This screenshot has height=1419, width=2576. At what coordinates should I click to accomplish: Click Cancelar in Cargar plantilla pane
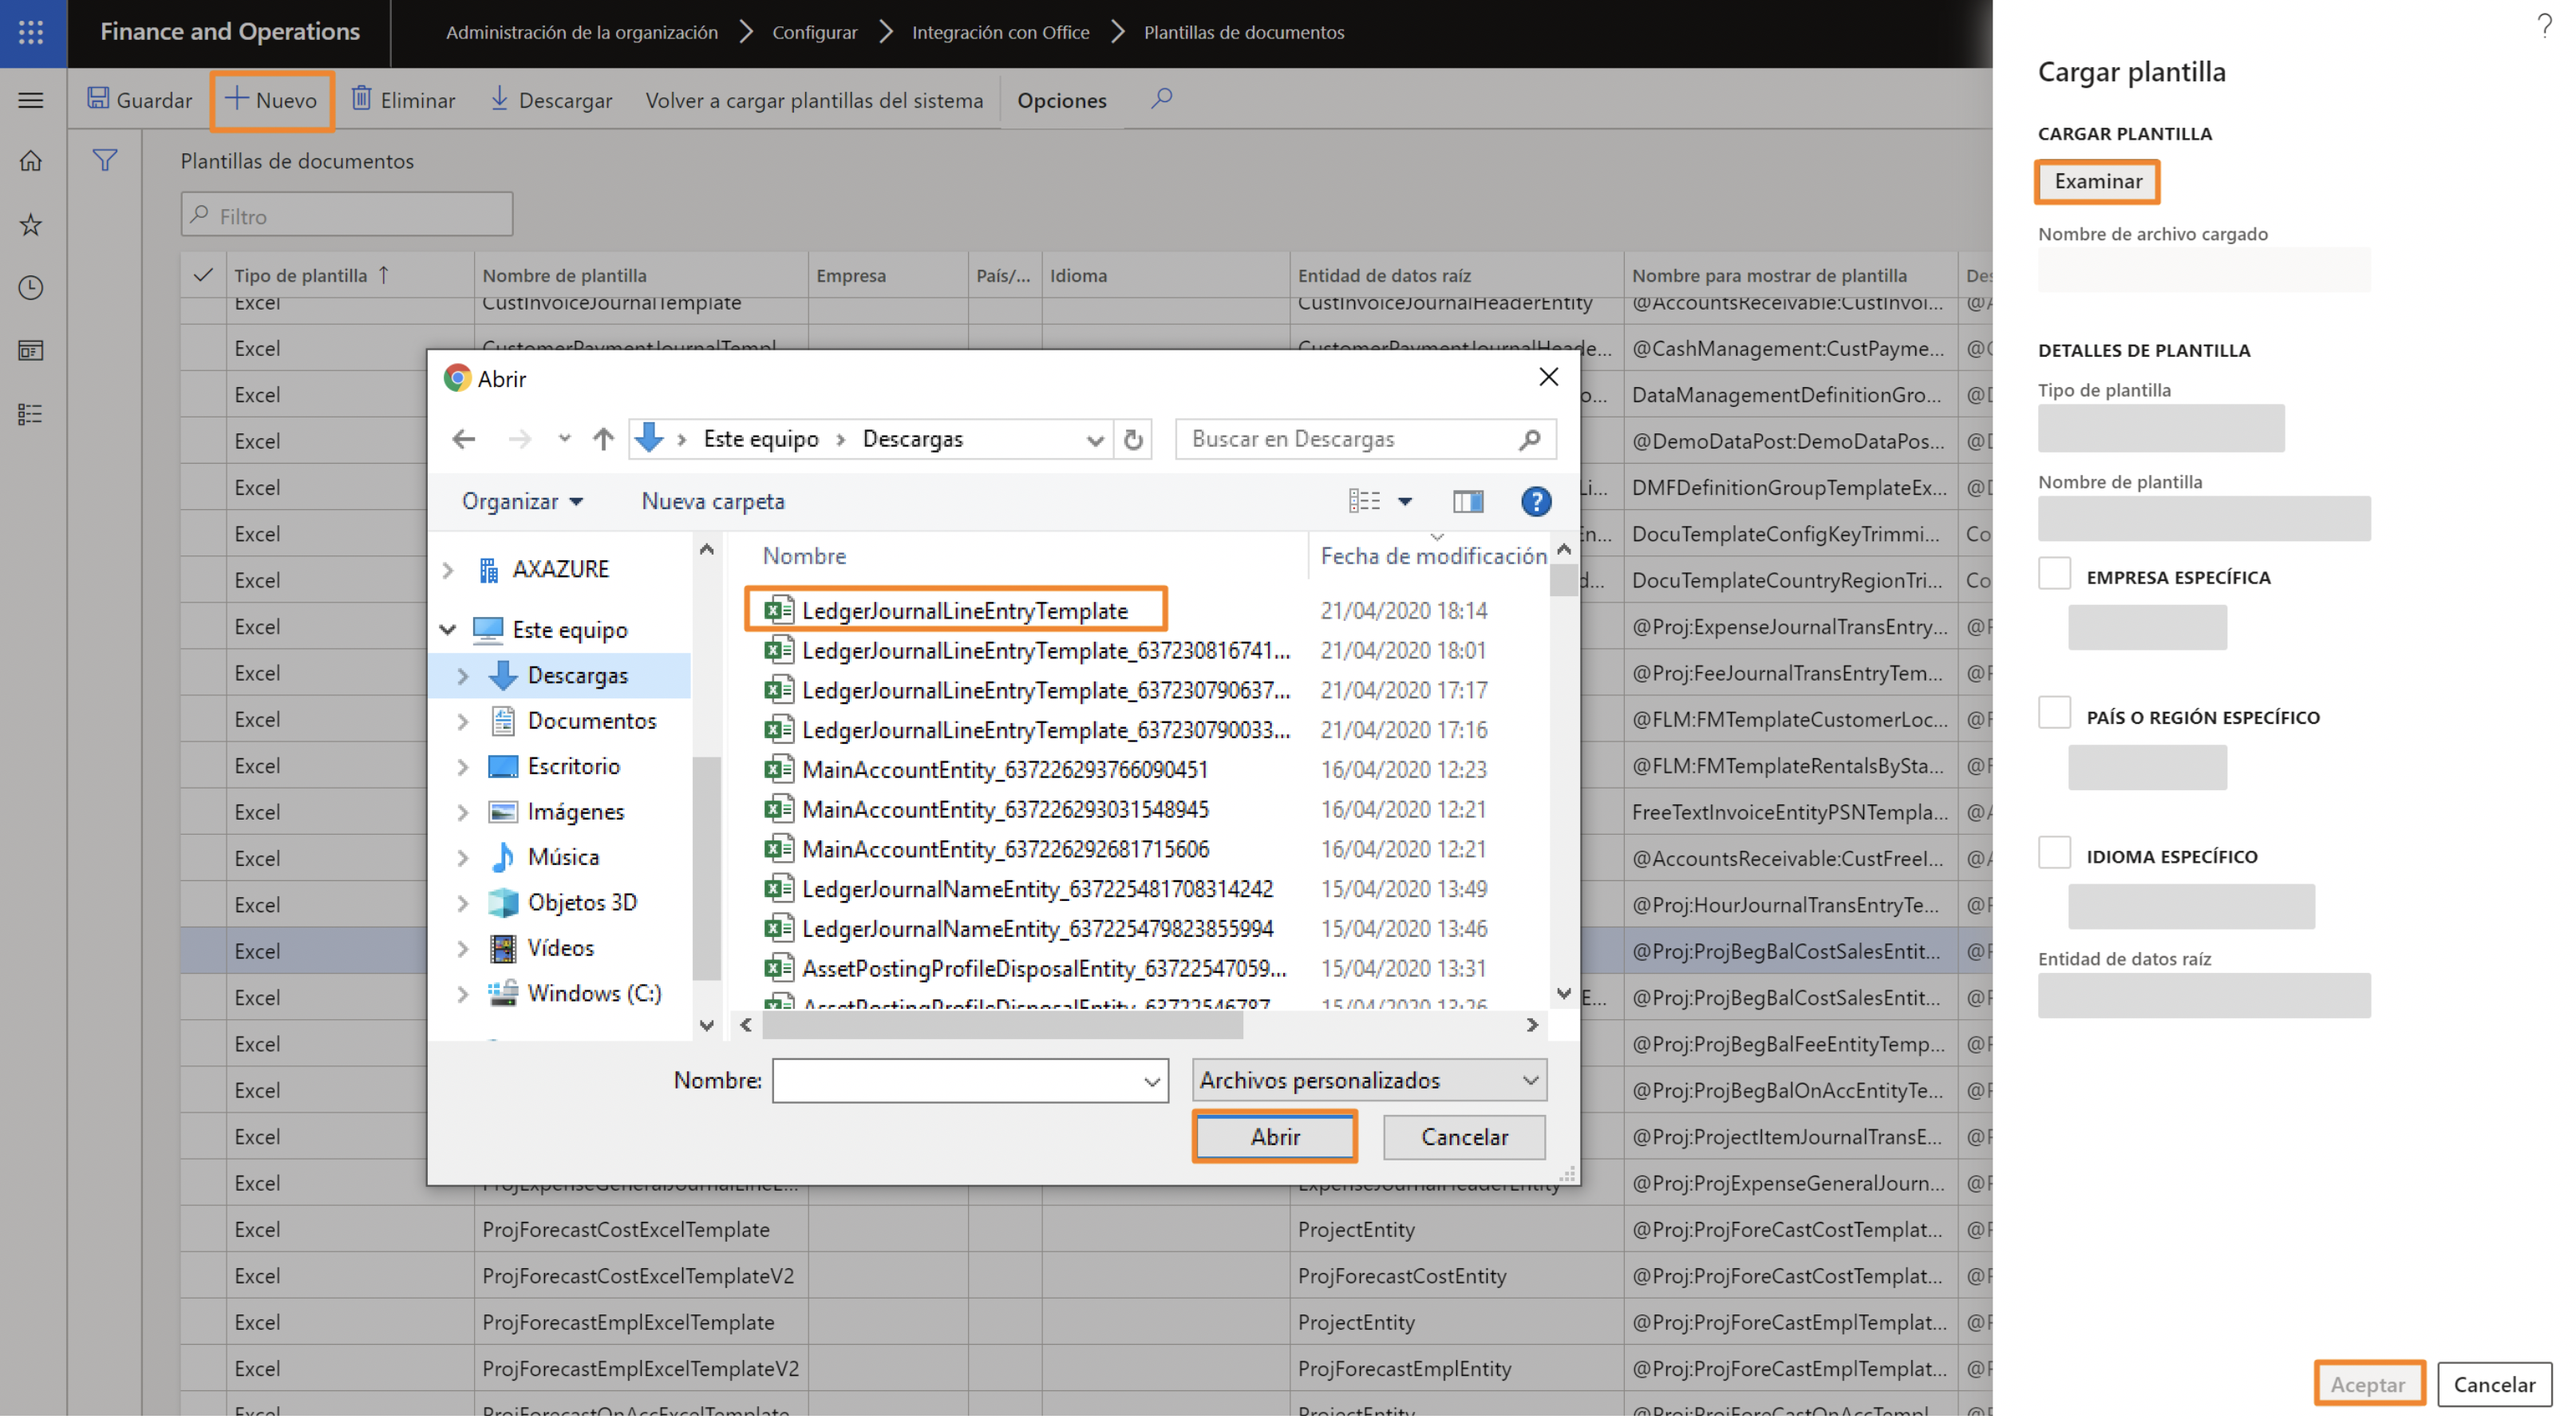click(2493, 1386)
